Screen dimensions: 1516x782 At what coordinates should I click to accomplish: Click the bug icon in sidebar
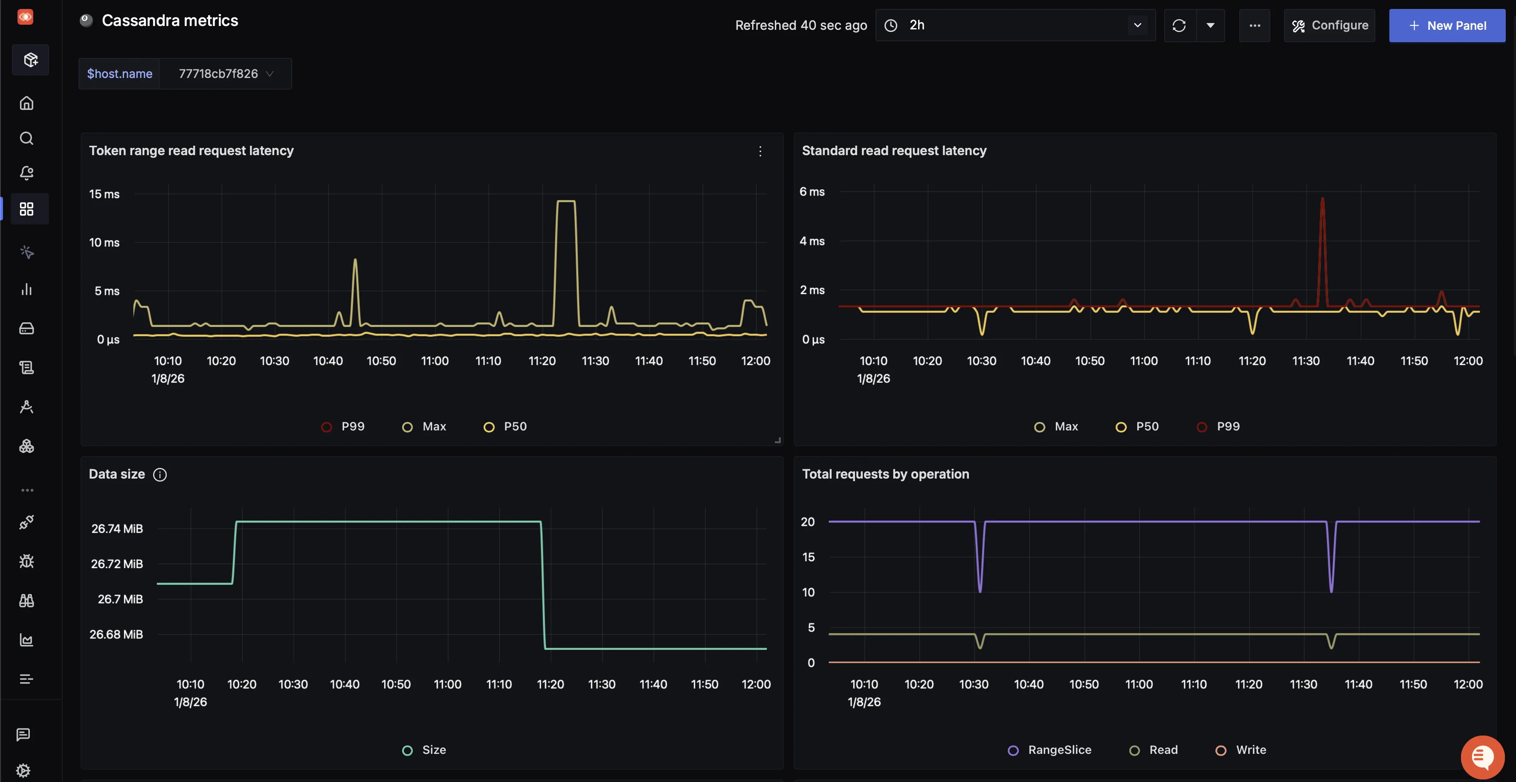tap(26, 561)
